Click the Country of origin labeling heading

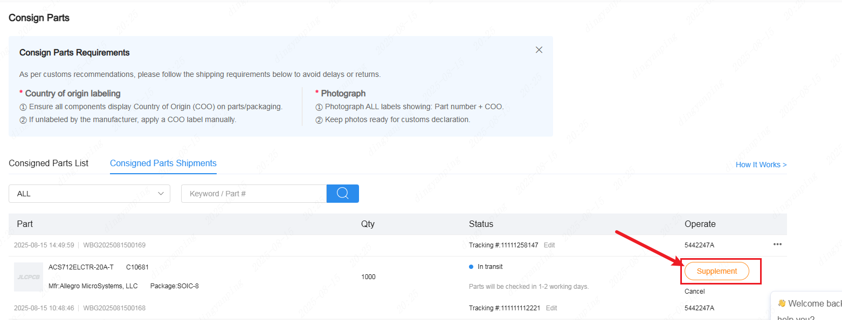[73, 94]
